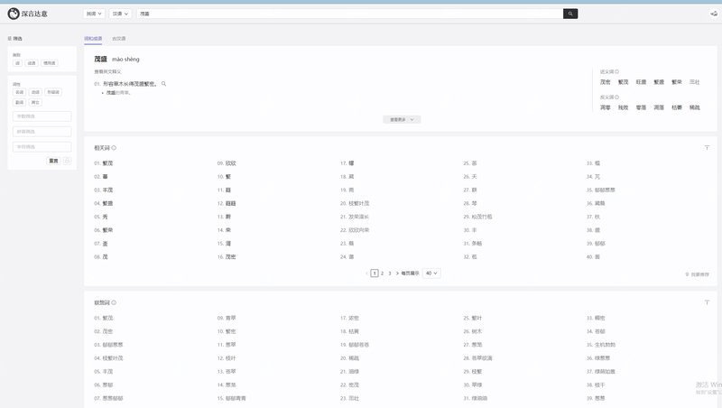Click the icon button beside 重置 in filter panel
Viewport: 722px width, 408px height.
(67, 161)
